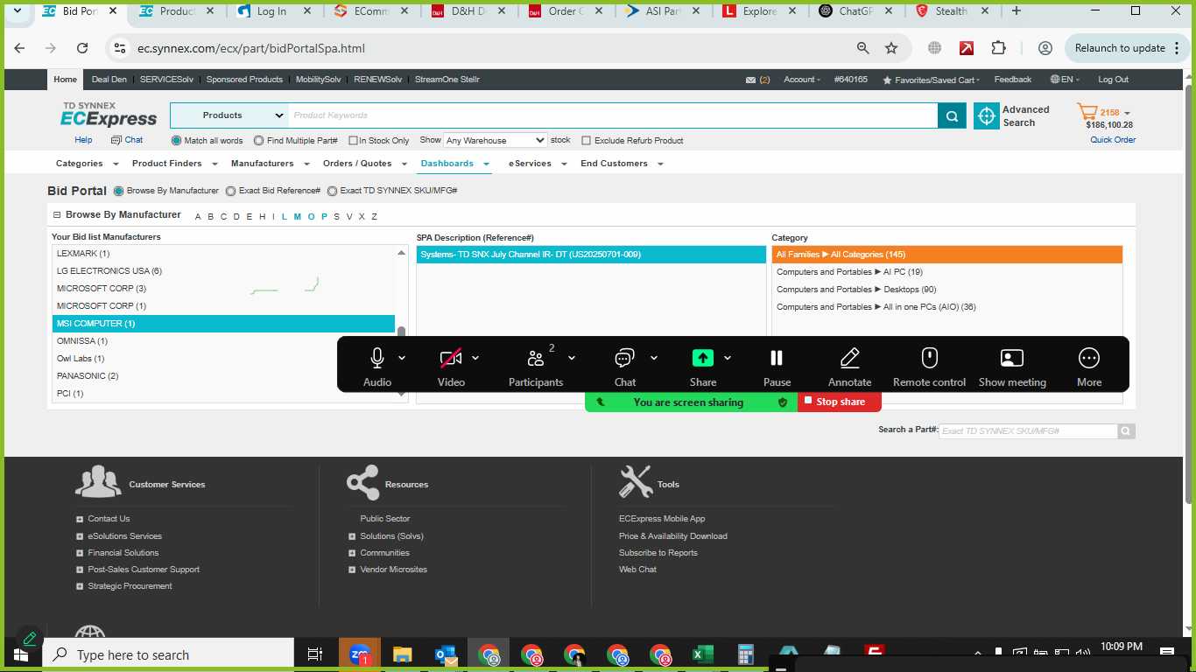Check the In Stock Only box
Image resolution: width=1196 pixels, height=672 pixels.
pos(353,140)
